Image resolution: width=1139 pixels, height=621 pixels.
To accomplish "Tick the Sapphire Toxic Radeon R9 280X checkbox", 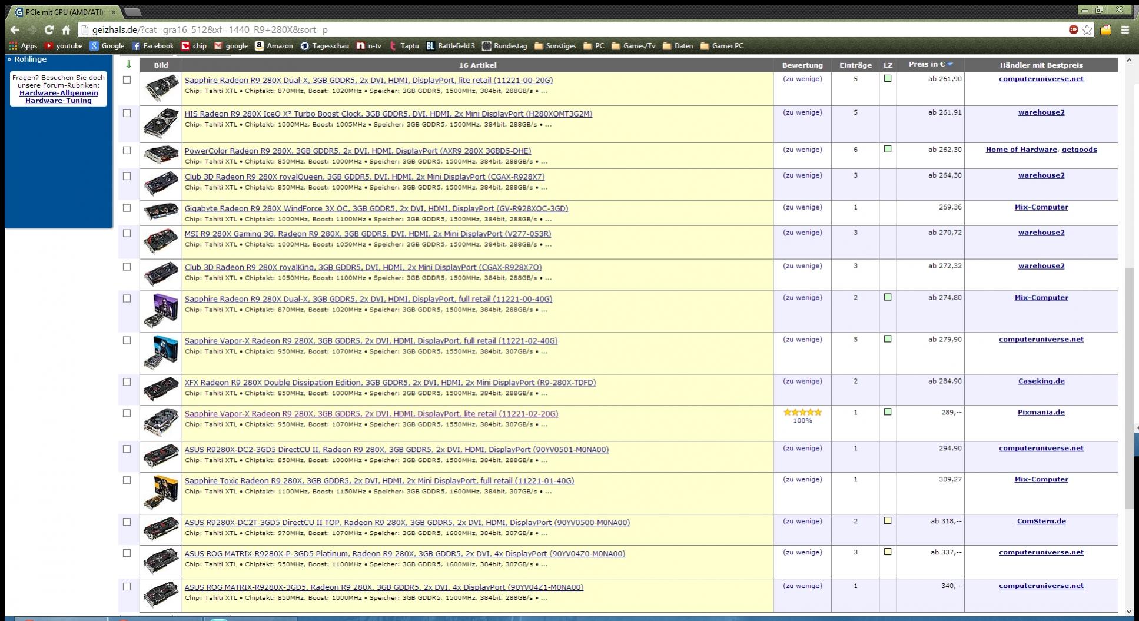I will coord(127,481).
